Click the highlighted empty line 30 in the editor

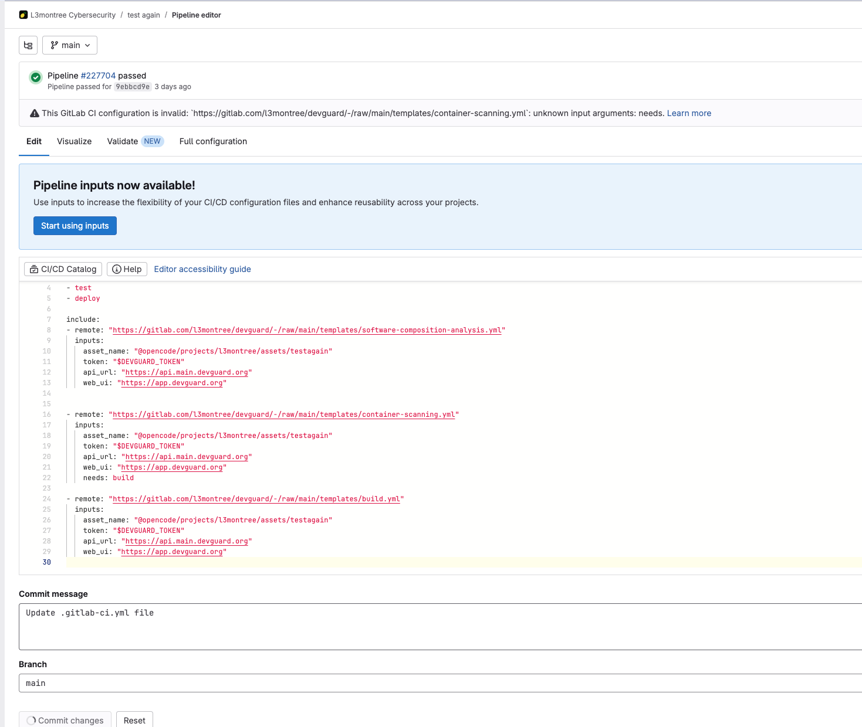pyautogui.click(x=464, y=562)
